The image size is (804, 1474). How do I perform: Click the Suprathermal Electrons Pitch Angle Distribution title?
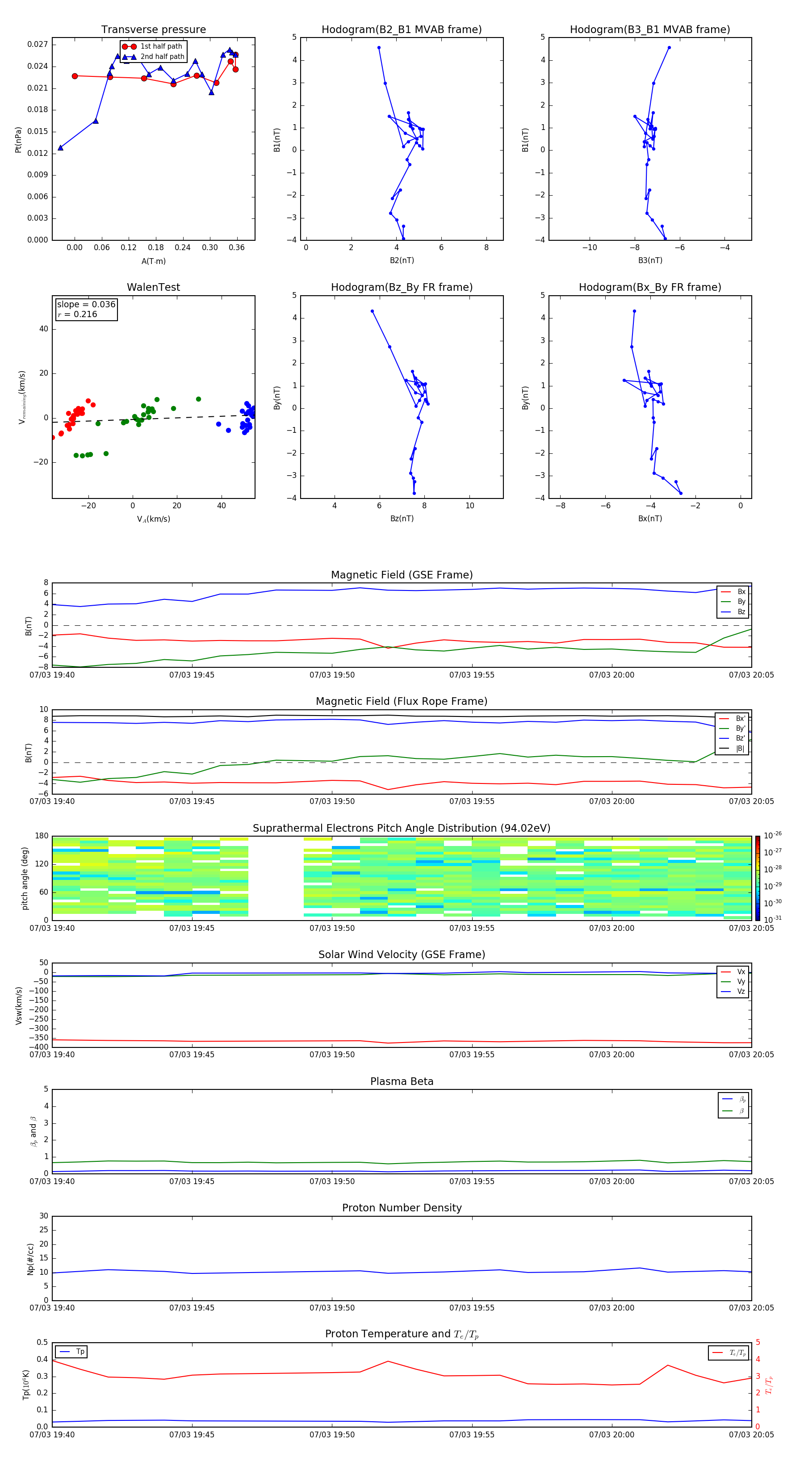pos(402,829)
